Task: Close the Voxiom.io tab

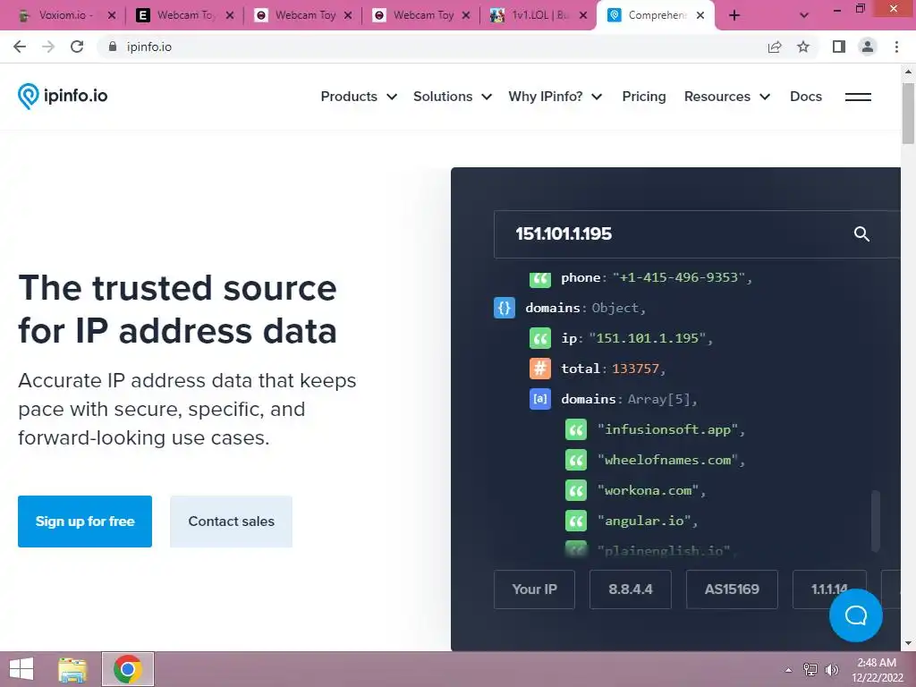Action: [112, 16]
